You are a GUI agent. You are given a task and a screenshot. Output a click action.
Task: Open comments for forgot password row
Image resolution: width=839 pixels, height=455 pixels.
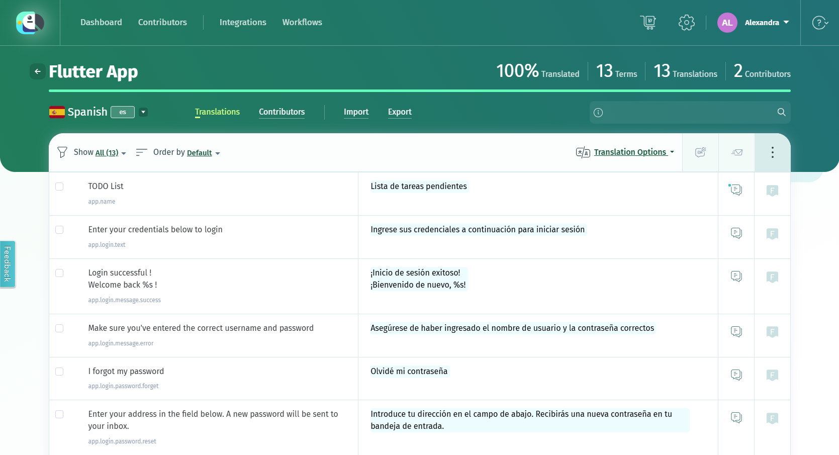736,375
